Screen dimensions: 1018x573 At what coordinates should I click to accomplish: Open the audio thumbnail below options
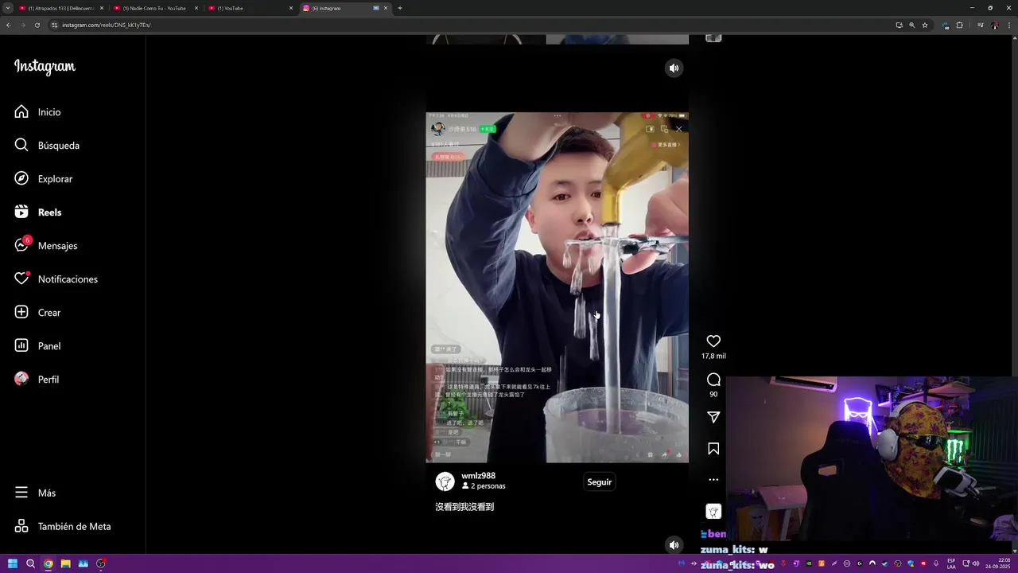click(713, 511)
